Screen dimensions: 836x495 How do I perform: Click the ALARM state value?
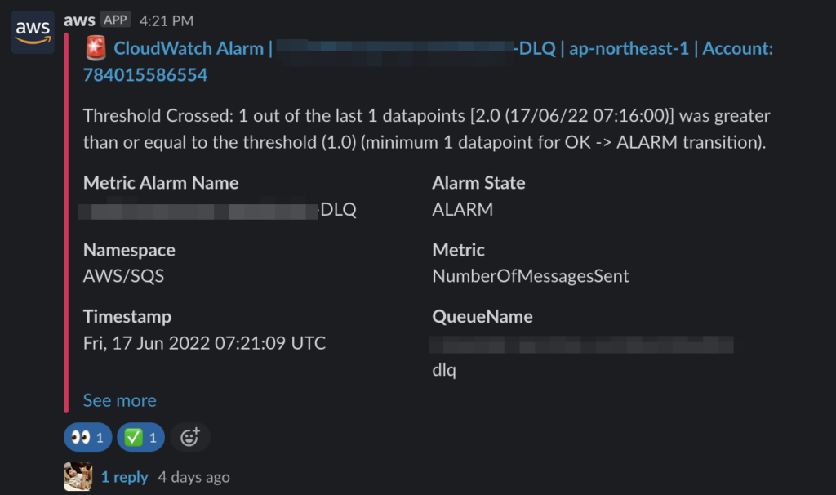click(x=462, y=209)
